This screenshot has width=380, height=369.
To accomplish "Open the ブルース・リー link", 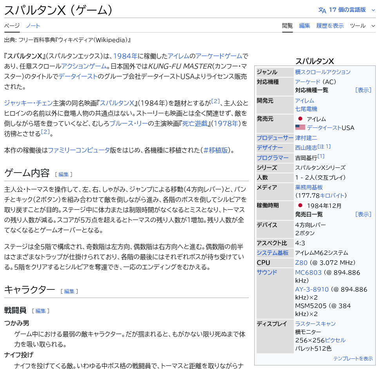I will point(128,124).
